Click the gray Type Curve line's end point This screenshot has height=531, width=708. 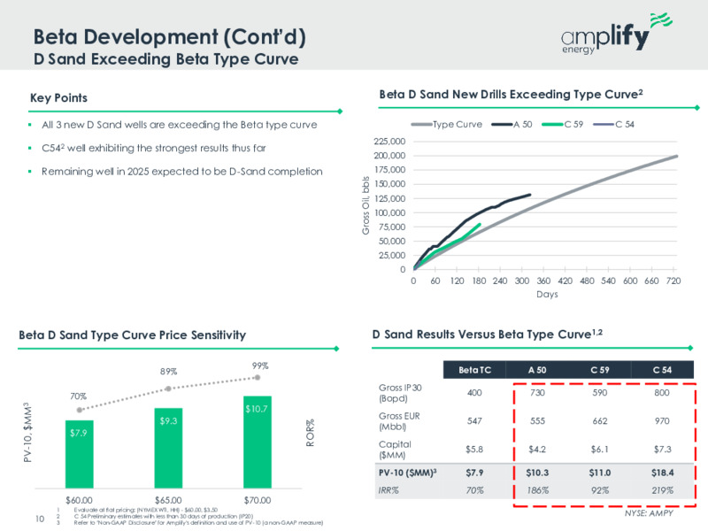tap(676, 157)
